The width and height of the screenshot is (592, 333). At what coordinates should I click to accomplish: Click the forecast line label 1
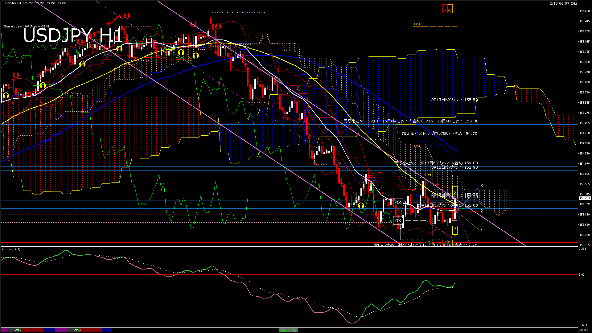pyautogui.click(x=482, y=231)
